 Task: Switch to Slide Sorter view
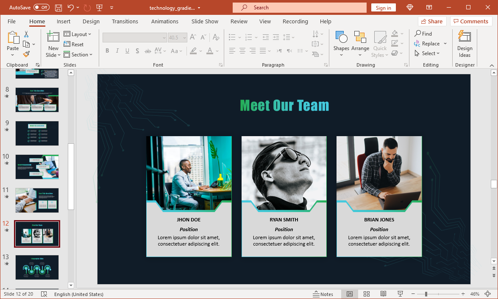pos(367,294)
